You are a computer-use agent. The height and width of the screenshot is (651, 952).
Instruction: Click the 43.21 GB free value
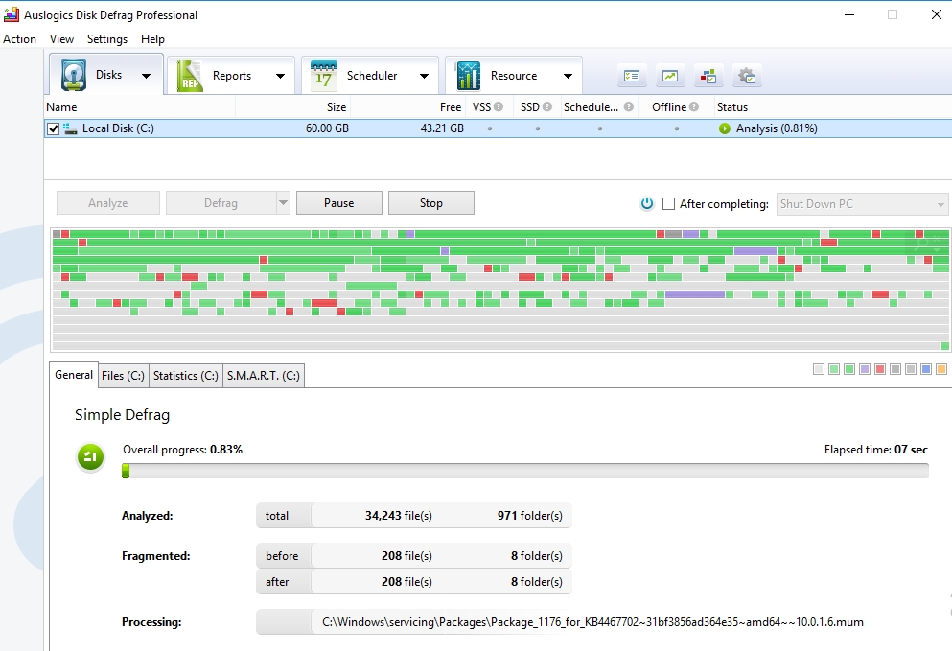(x=442, y=128)
